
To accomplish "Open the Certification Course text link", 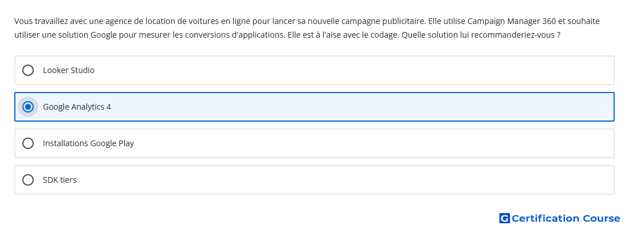I will [566, 218].
